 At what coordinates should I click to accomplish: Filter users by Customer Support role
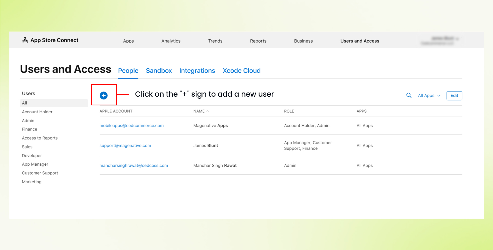coord(40,173)
